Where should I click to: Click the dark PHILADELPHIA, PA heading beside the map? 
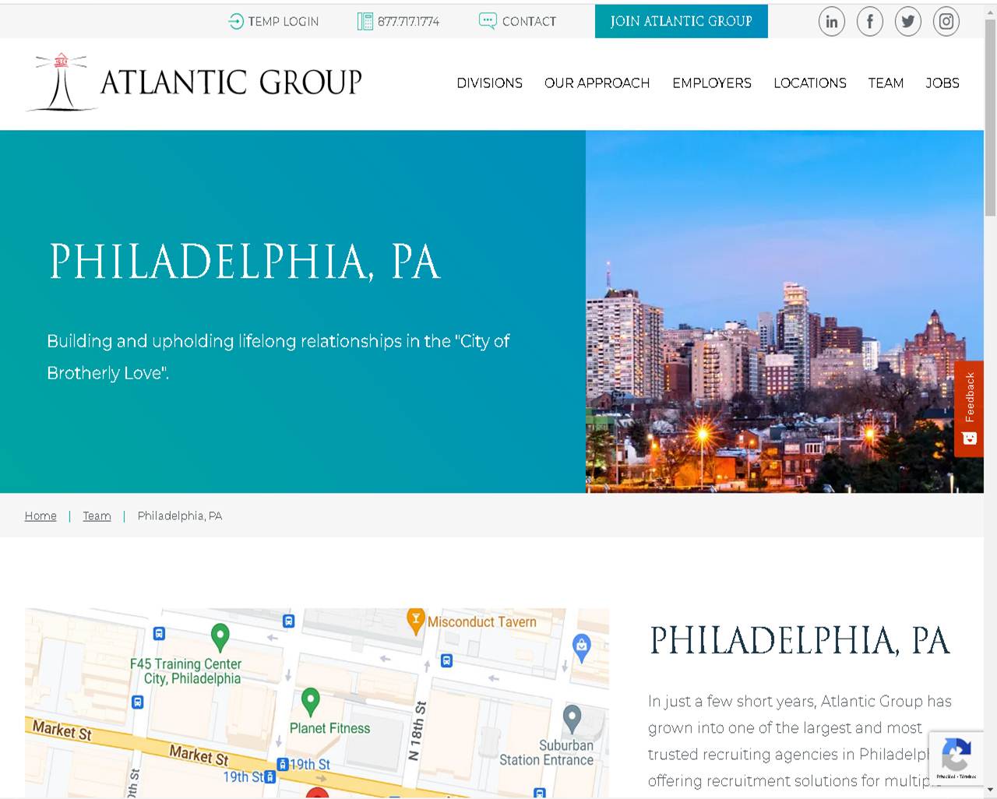(800, 641)
